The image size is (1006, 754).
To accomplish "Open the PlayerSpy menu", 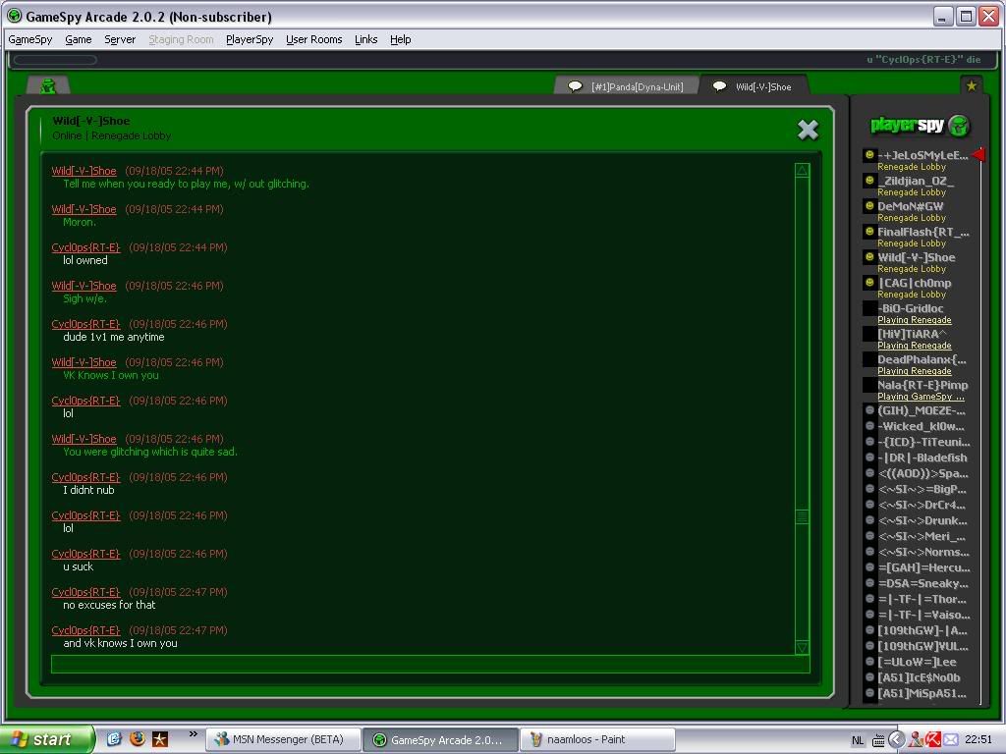I will pyautogui.click(x=250, y=39).
